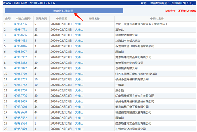This screenshot has height=132, width=197.
Task: Open the 帮助 help link
Action: coord(143,3)
